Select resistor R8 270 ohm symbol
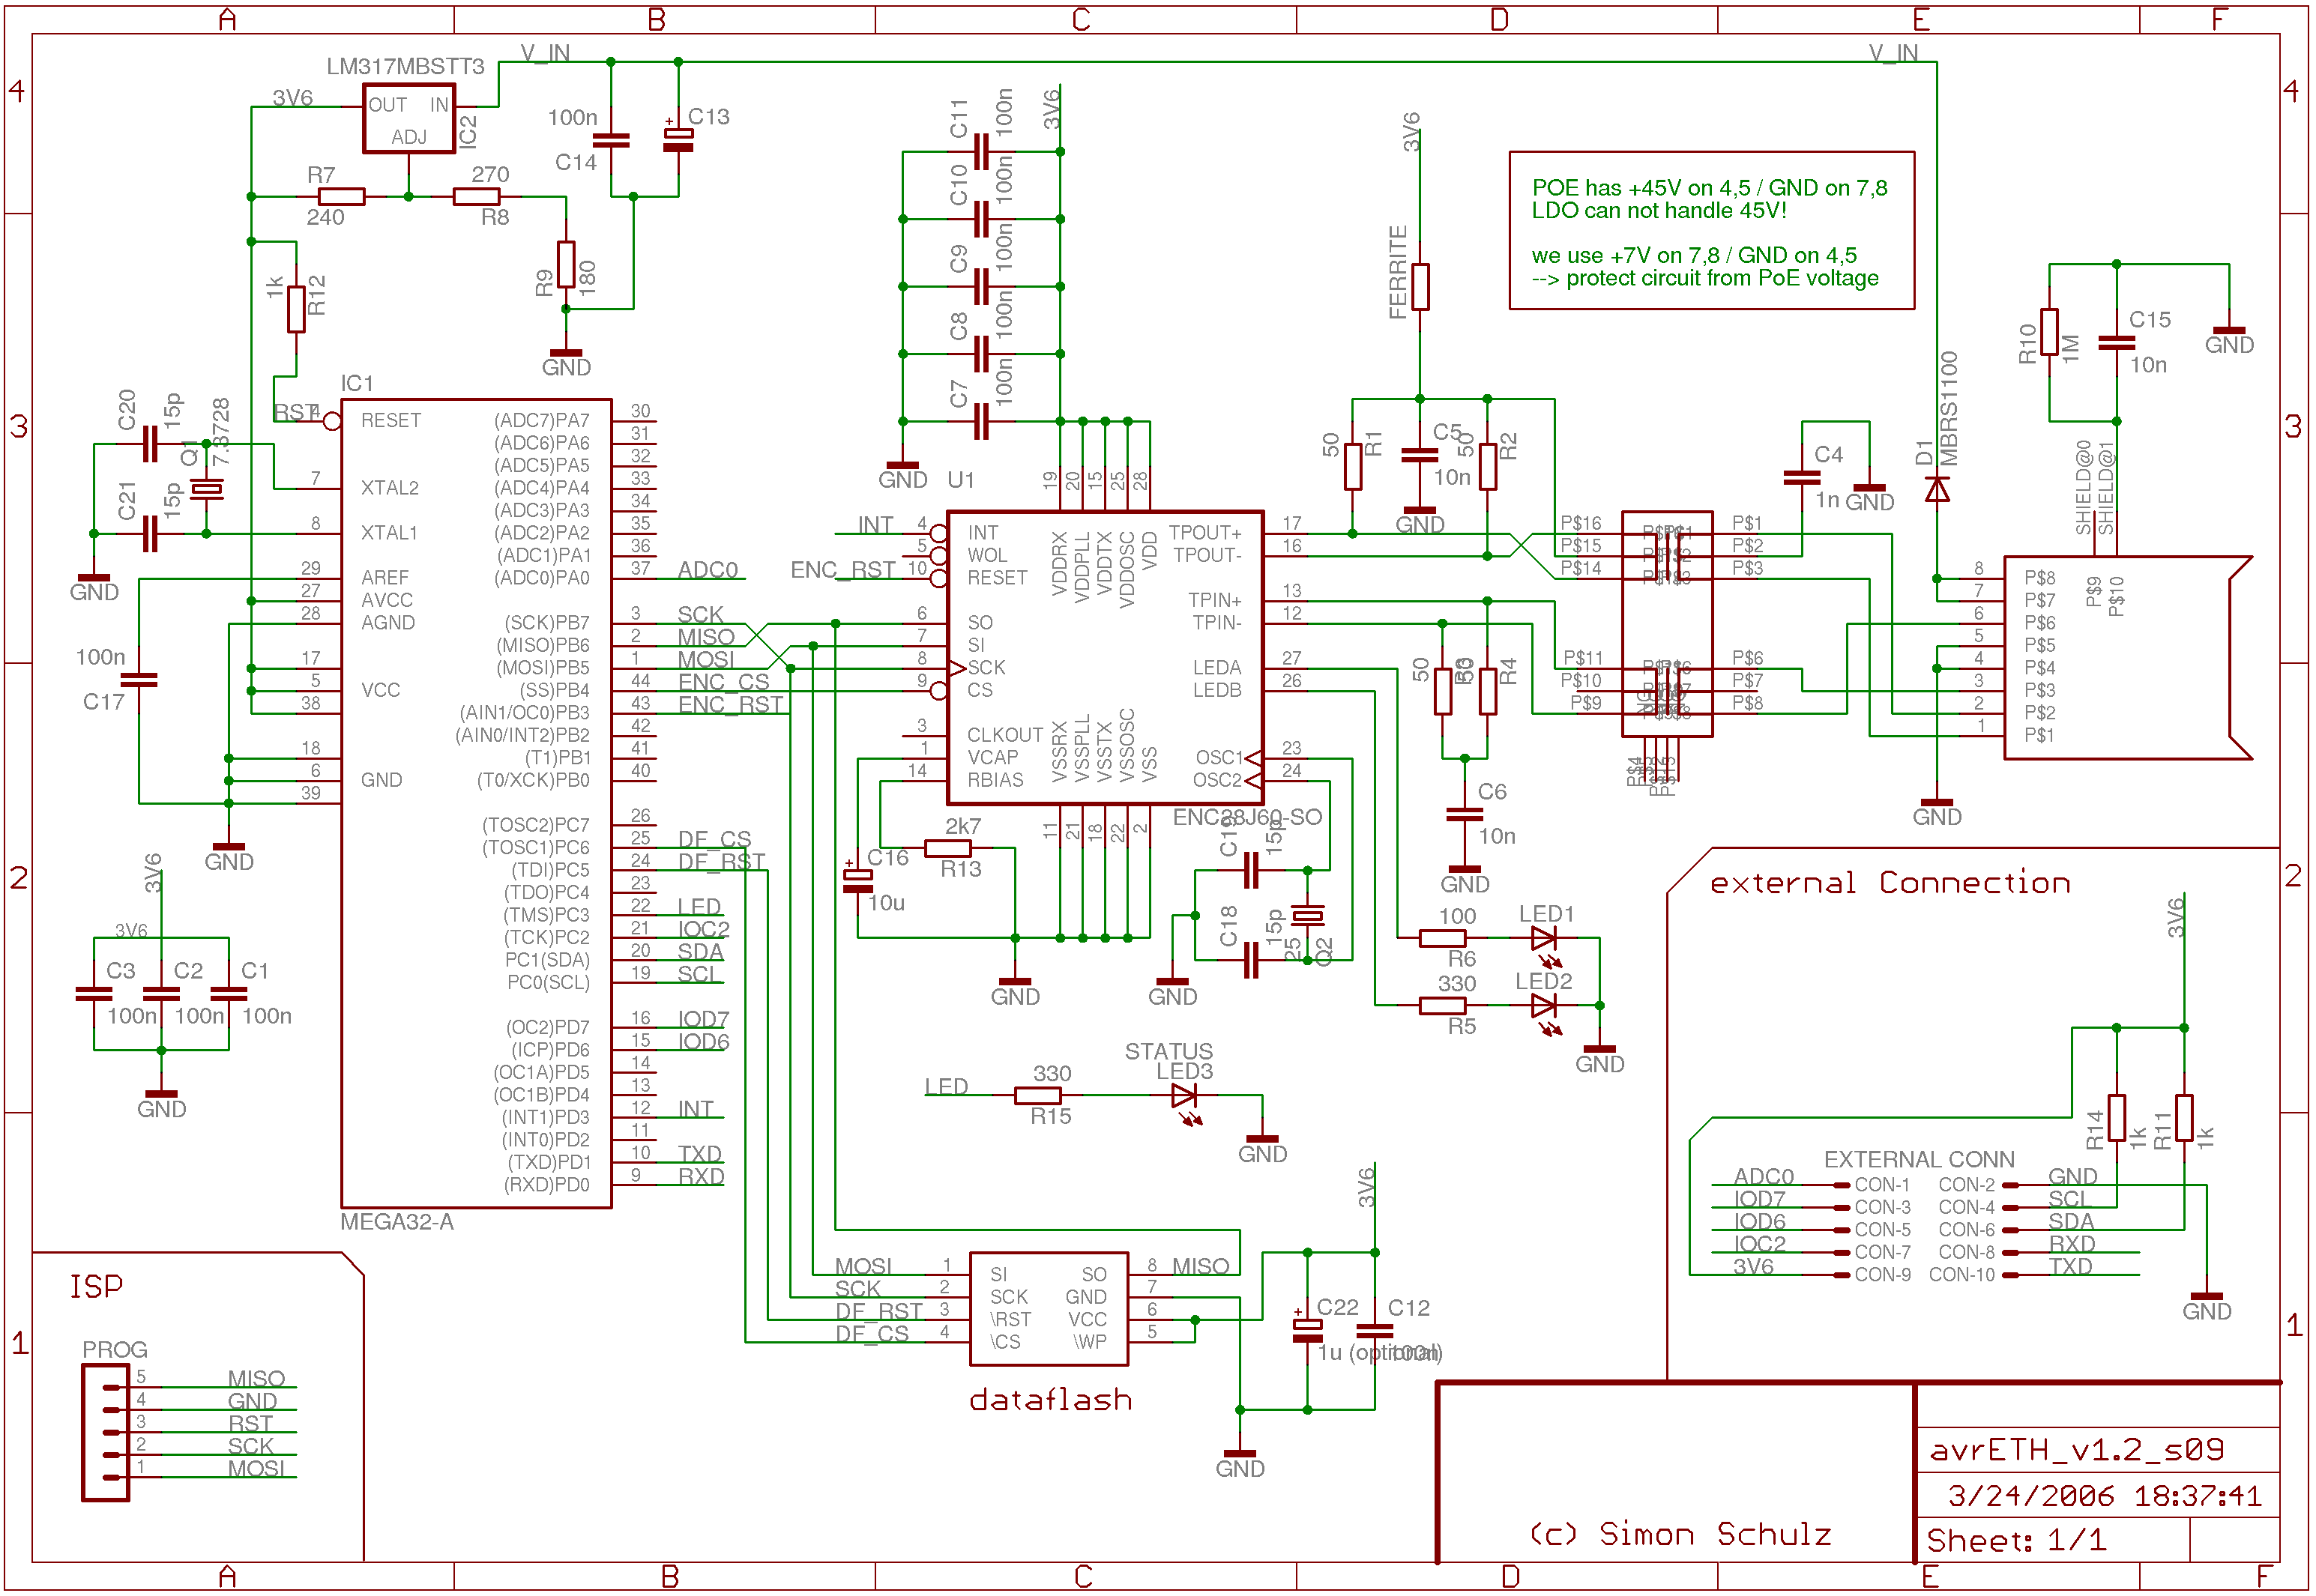The width and height of the screenshot is (2316, 1596). tap(477, 197)
